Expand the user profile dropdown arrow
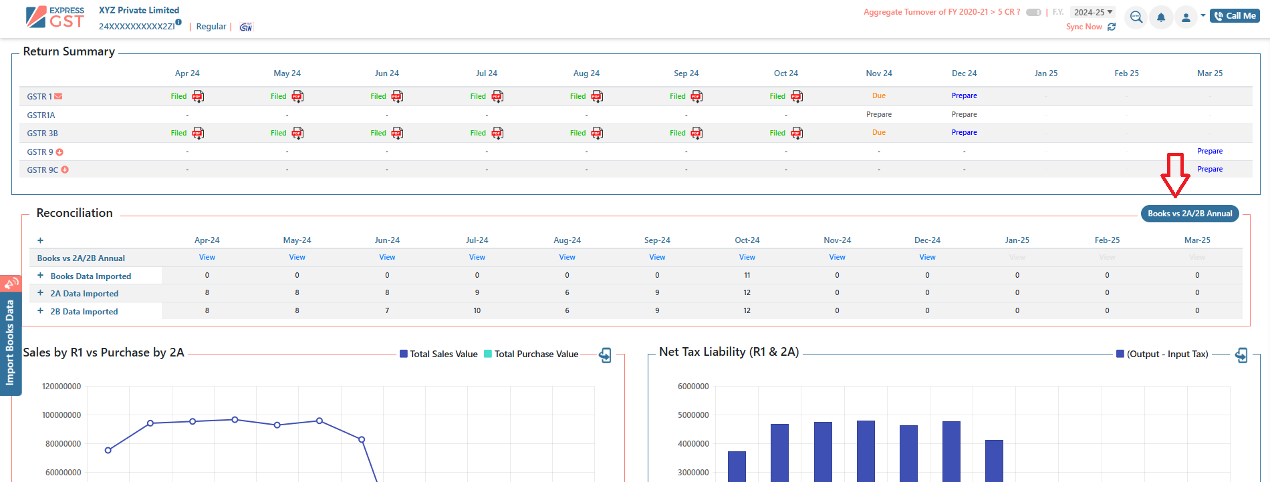 1203,15
